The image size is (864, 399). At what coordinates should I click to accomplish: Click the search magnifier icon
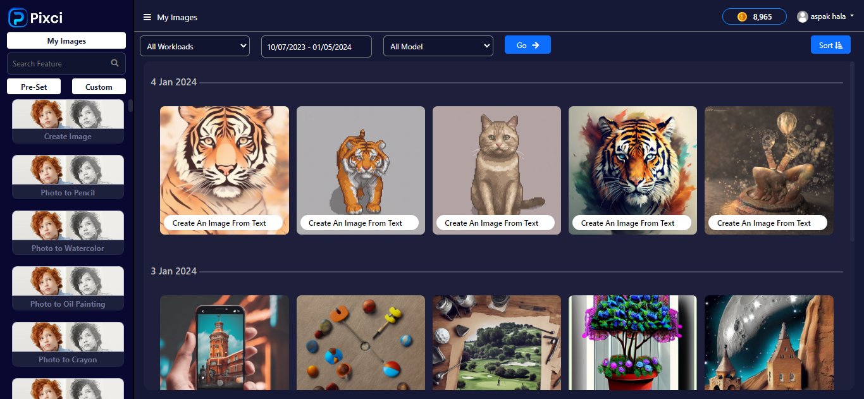(x=114, y=63)
